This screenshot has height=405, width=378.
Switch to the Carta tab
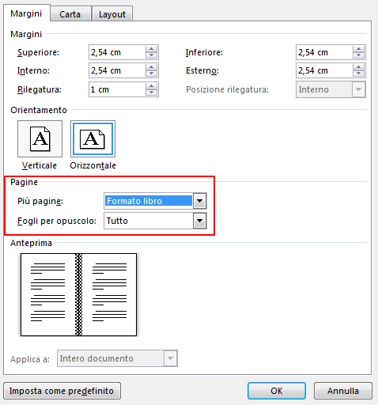(70, 14)
